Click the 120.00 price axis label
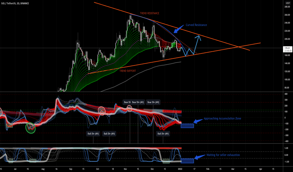Image resolution: width=293 pixels, height=172 pixels. point(287,71)
